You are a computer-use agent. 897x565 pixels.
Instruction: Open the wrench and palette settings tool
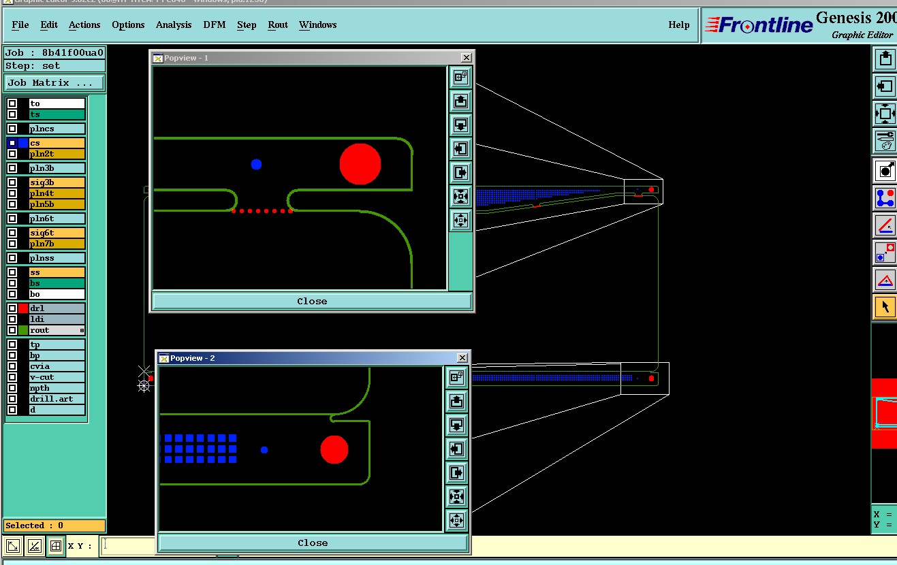pyautogui.click(x=885, y=141)
